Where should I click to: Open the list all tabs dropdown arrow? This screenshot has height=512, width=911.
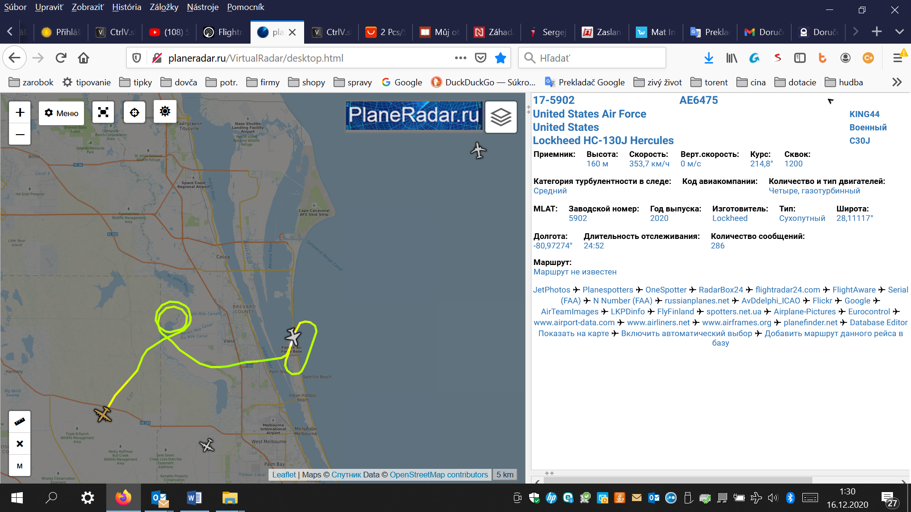tap(899, 32)
